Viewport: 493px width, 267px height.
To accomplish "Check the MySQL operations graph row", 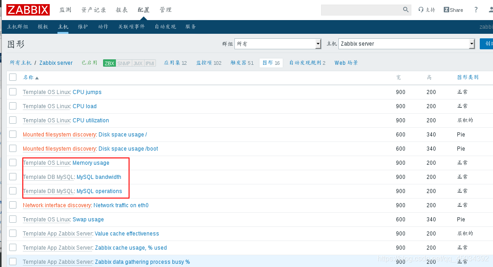I will click(13, 191).
